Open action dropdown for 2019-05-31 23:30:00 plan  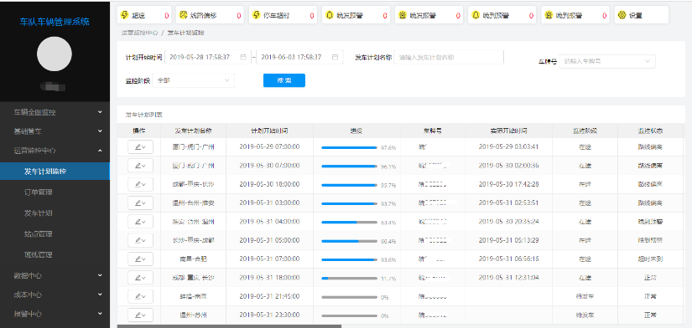coord(140,315)
